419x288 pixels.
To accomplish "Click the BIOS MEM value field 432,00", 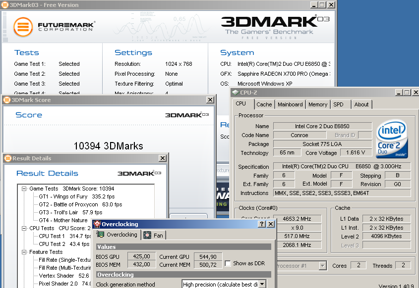I will (141, 265).
